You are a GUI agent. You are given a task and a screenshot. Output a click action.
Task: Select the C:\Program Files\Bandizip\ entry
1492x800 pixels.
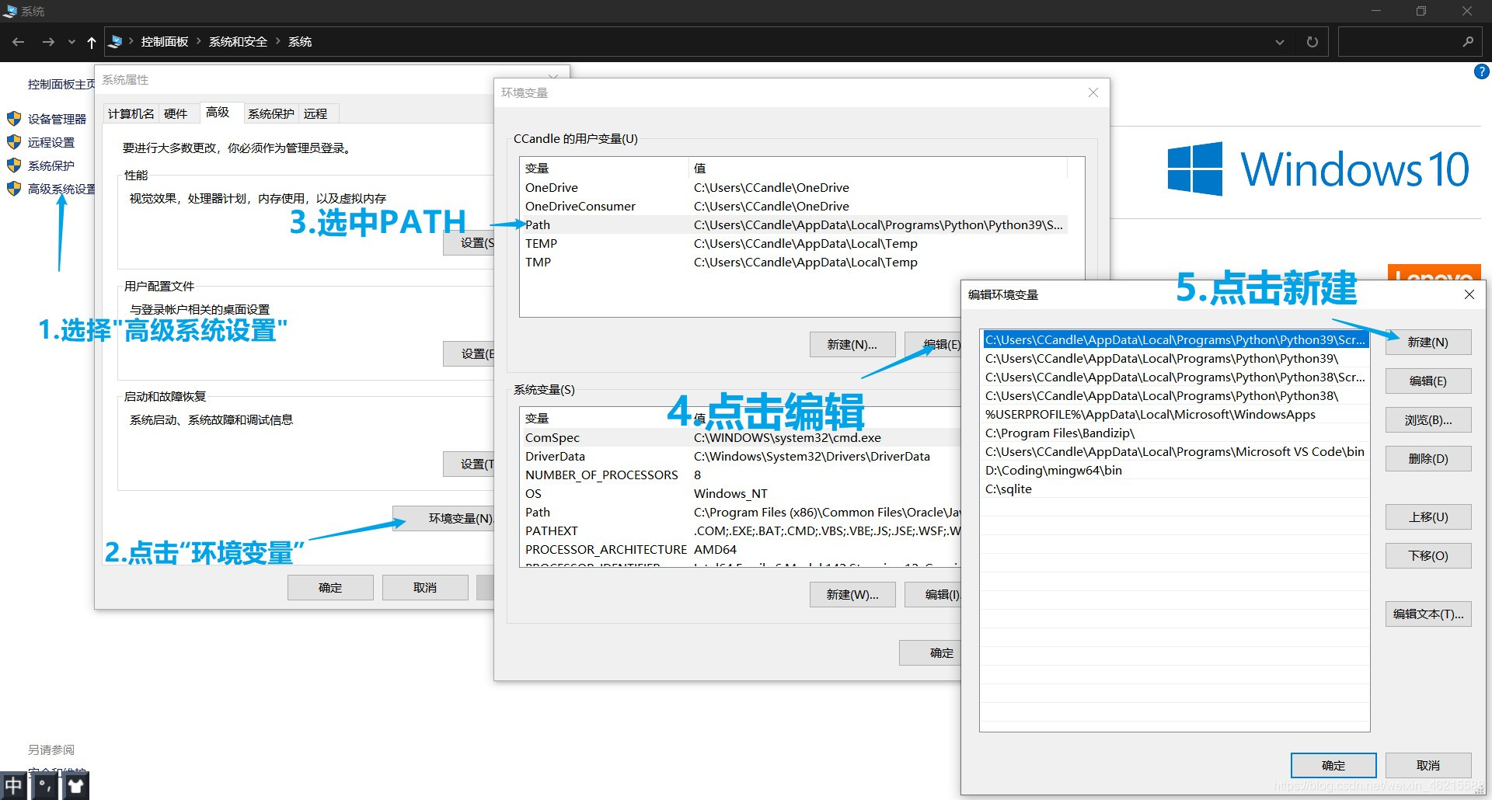click(1175, 433)
